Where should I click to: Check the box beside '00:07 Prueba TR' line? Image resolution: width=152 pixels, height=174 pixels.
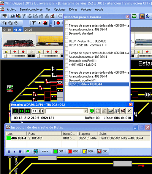click(66, 41)
